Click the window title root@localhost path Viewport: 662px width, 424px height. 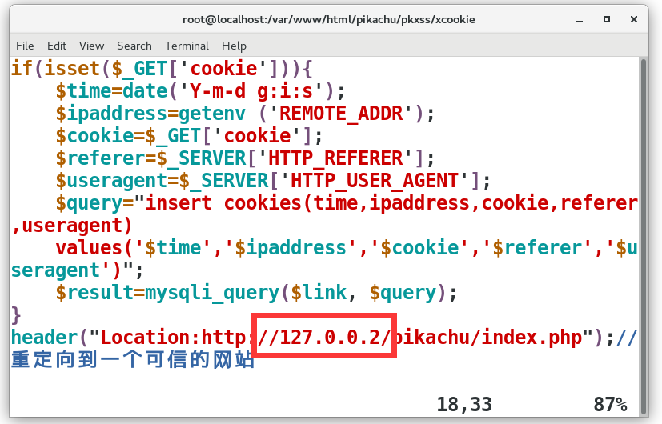pyautogui.click(x=329, y=19)
